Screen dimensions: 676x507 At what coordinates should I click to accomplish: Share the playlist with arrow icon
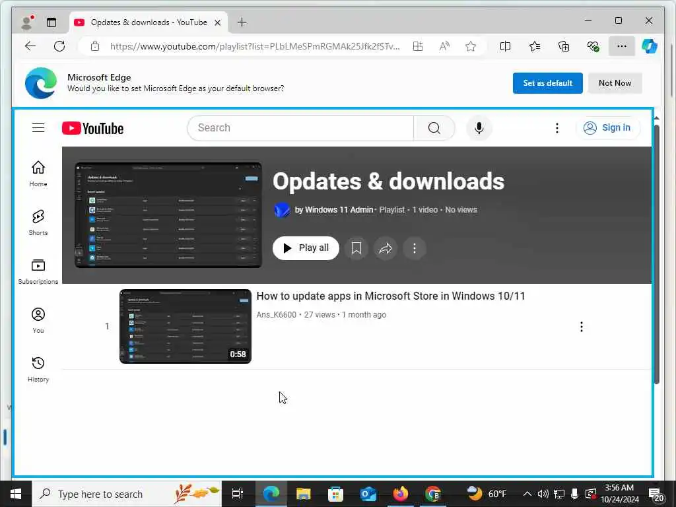point(385,248)
